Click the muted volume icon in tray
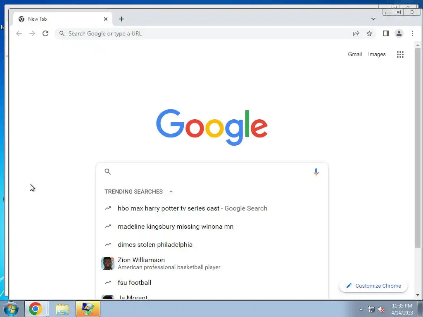The image size is (423, 317). 381,309
